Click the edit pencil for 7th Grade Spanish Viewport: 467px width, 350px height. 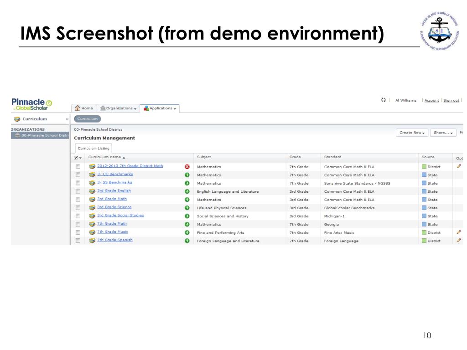tap(459, 240)
